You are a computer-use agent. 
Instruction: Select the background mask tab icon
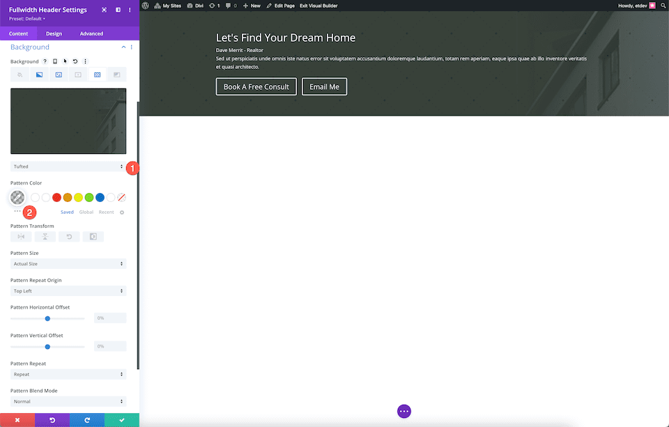coord(117,75)
